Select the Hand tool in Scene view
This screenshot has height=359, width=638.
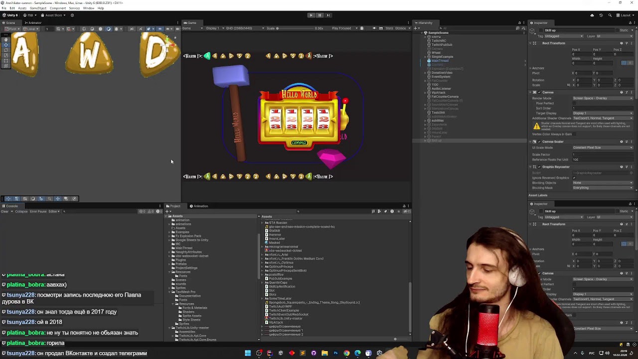[x=6, y=39]
